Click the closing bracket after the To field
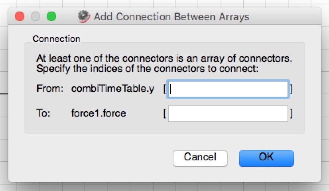This screenshot has height=191, width=329. (x=291, y=114)
